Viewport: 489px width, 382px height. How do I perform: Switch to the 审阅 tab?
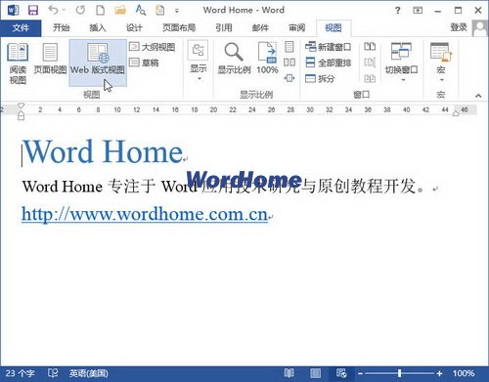[x=296, y=27]
